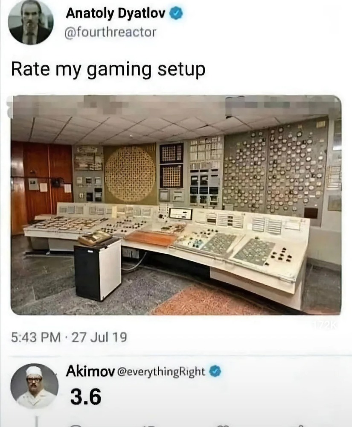Click the Anatoly Dyatlov display name
Viewport: 352px width, 427px height.
click(x=115, y=13)
